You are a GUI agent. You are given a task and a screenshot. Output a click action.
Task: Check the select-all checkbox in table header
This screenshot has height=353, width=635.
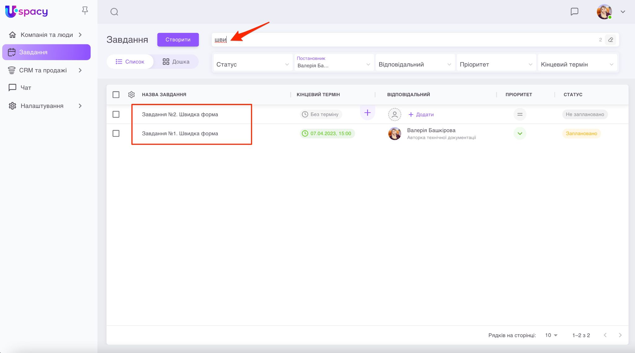(x=116, y=95)
